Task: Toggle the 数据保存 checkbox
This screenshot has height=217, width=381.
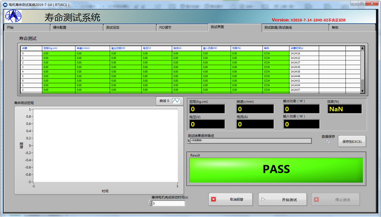Action: tap(328, 142)
